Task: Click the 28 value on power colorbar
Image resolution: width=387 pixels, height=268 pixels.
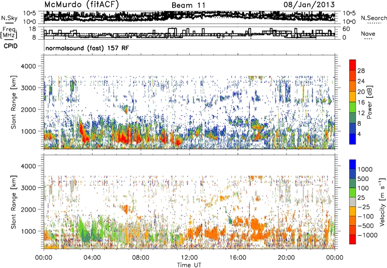Action: click(x=361, y=71)
